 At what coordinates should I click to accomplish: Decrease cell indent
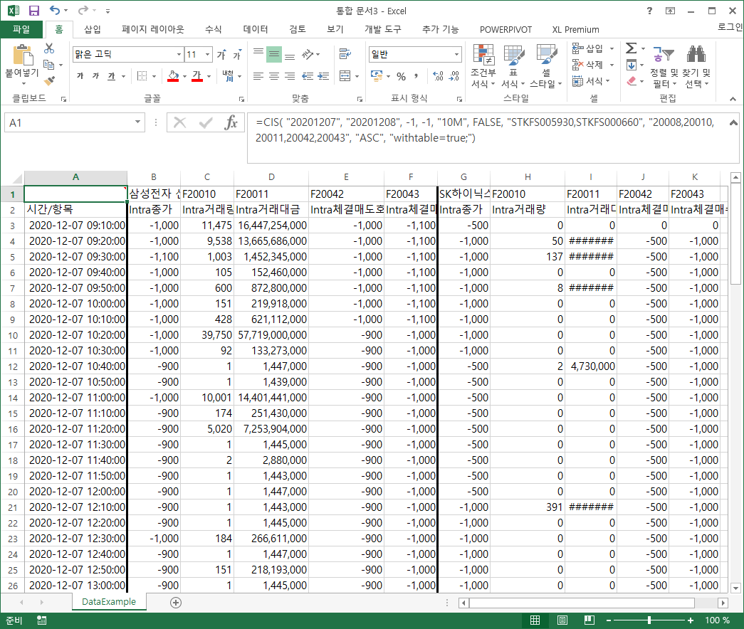[x=308, y=76]
